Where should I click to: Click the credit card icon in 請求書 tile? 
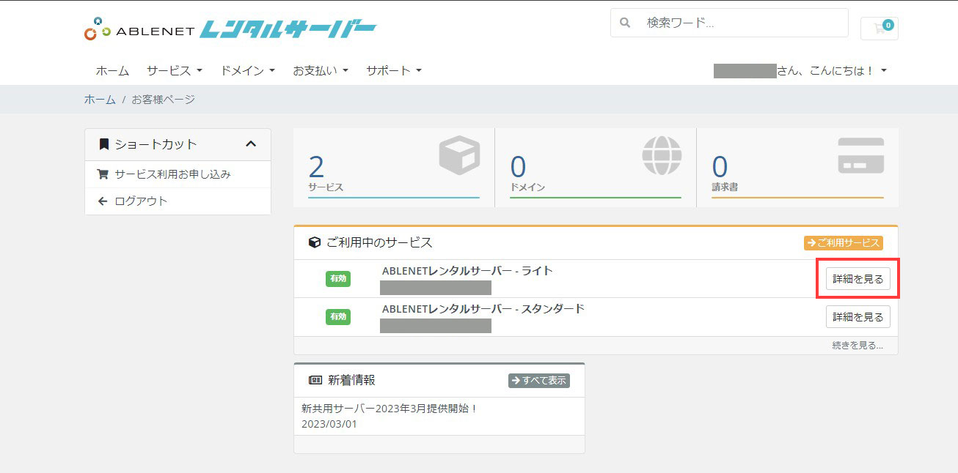point(861,155)
